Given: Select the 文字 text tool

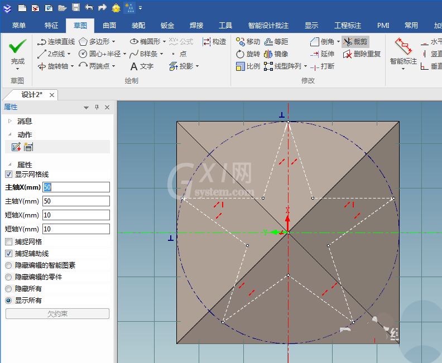Looking at the screenshot, I should click(x=142, y=66).
